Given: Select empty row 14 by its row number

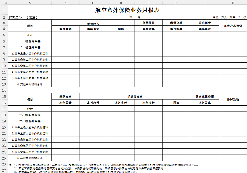Looking at the screenshot, I should coord(4,91).
